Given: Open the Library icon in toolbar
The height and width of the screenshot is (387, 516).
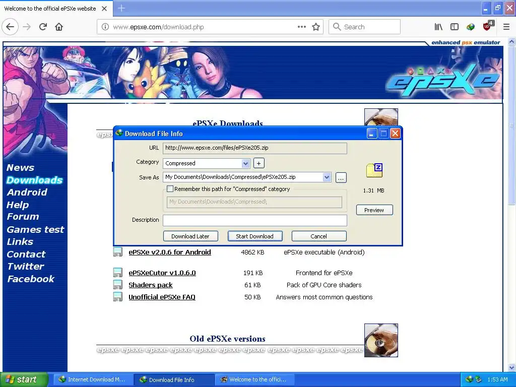Looking at the screenshot, I should pyautogui.click(x=438, y=27).
